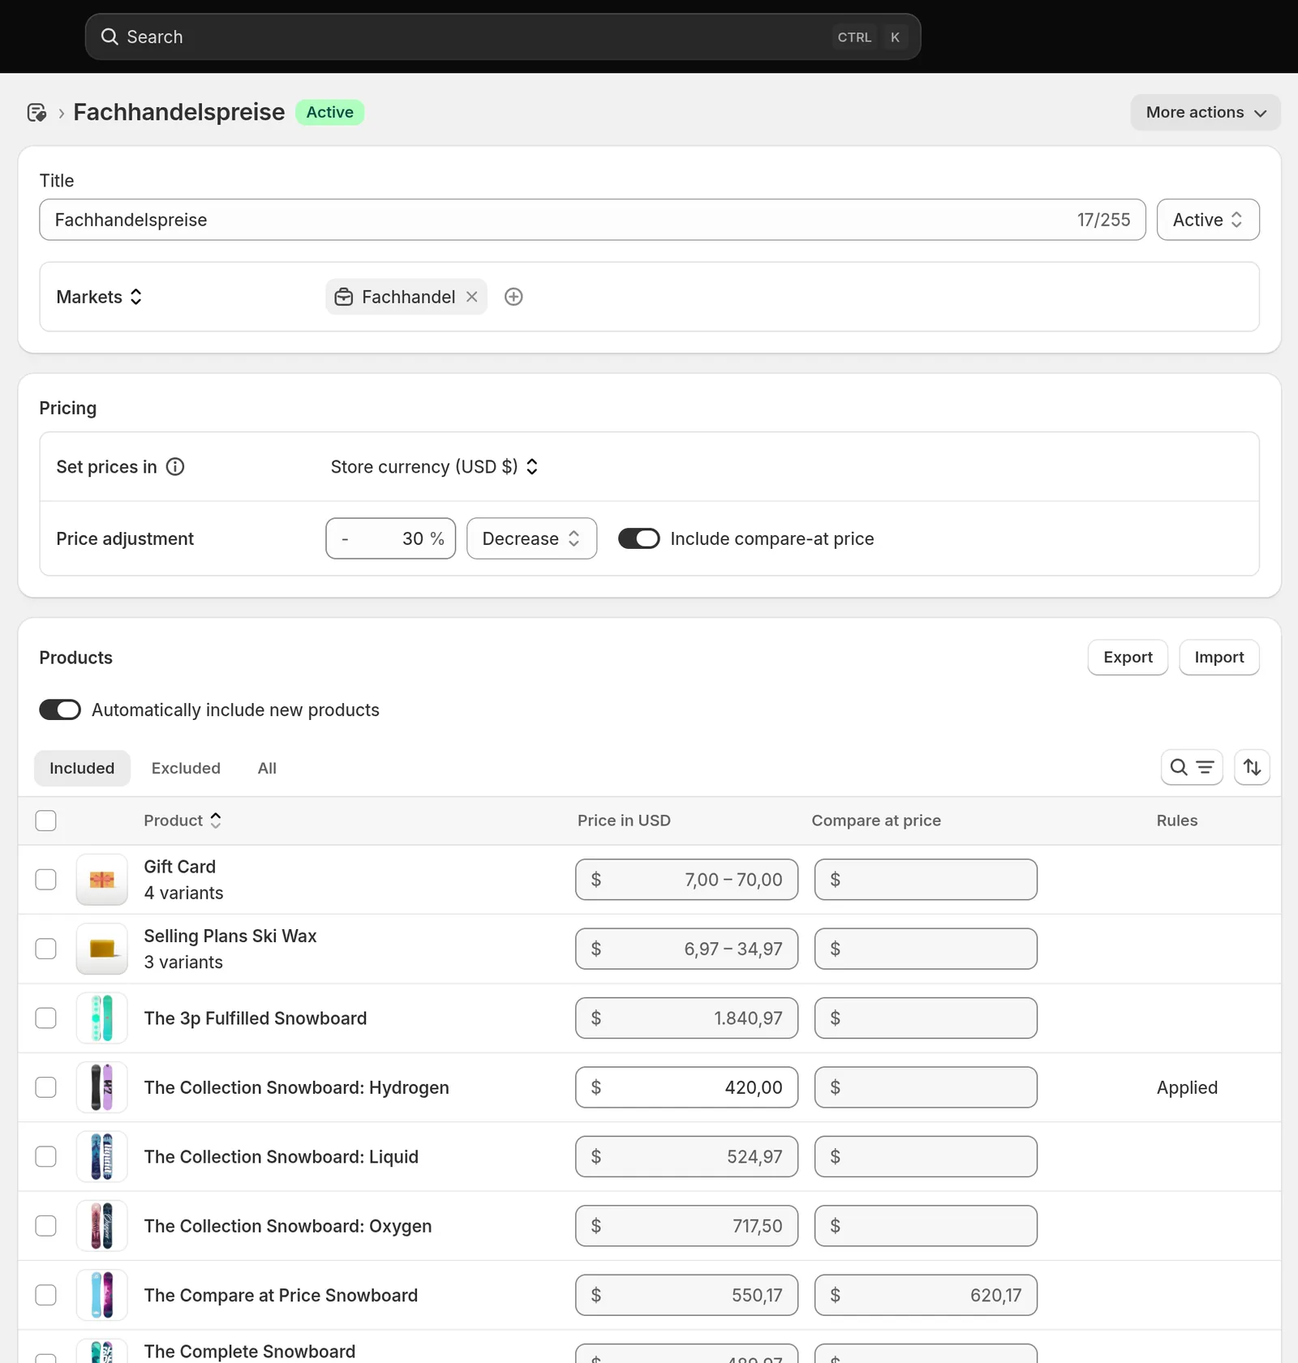Image resolution: width=1298 pixels, height=1363 pixels.
Task: Open the catalogs breadcrumb icon
Action: click(x=37, y=113)
